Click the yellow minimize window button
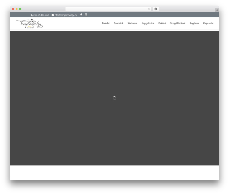229x194 pixels. coord(16,9)
